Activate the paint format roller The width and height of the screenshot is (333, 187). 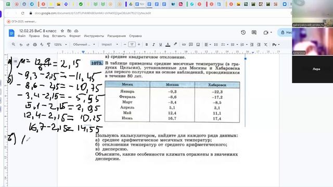point(48,45)
